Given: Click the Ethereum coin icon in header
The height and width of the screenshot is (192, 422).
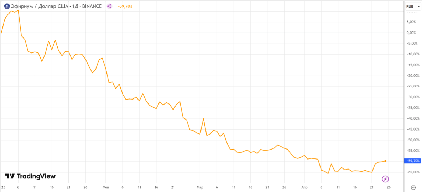Looking at the screenshot, I should [x=7, y=6].
